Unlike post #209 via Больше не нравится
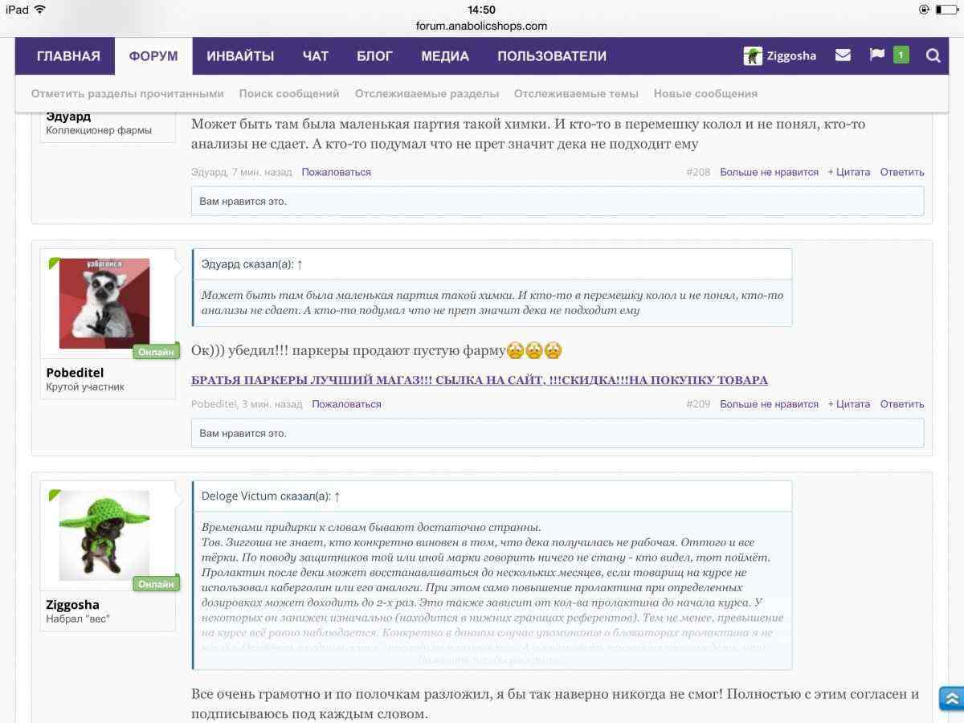 (769, 404)
